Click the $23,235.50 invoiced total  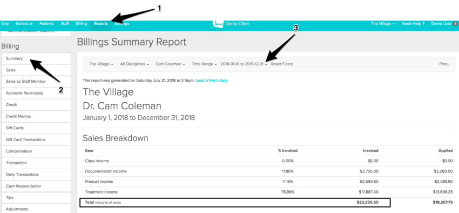coord(367,202)
